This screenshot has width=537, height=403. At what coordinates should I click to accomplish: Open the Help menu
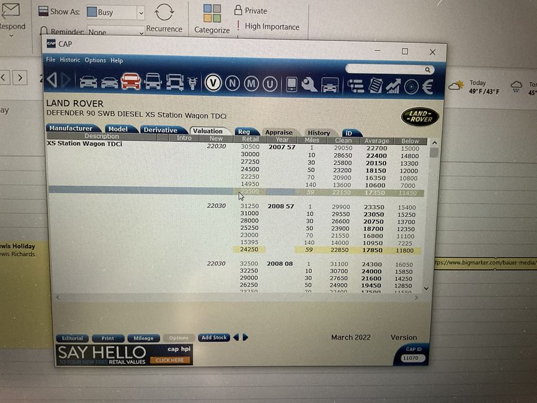point(117,61)
